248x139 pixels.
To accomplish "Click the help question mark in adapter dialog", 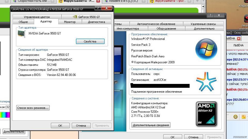I will pos(98,8).
